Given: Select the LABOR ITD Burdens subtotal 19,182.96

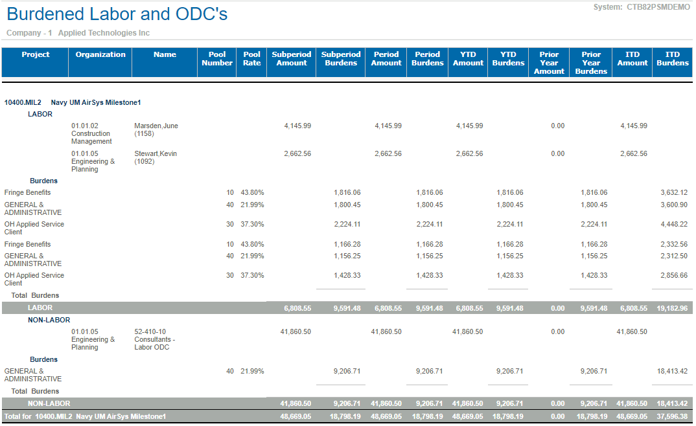Looking at the screenshot, I should coord(672,309).
